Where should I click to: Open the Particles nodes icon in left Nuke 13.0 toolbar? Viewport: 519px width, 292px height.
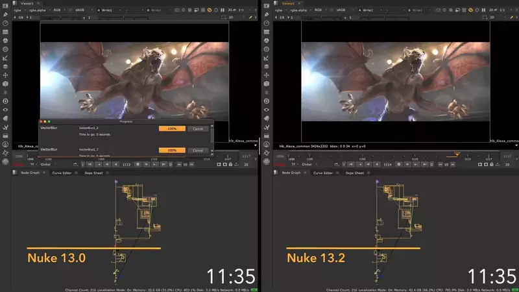click(x=5, y=92)
